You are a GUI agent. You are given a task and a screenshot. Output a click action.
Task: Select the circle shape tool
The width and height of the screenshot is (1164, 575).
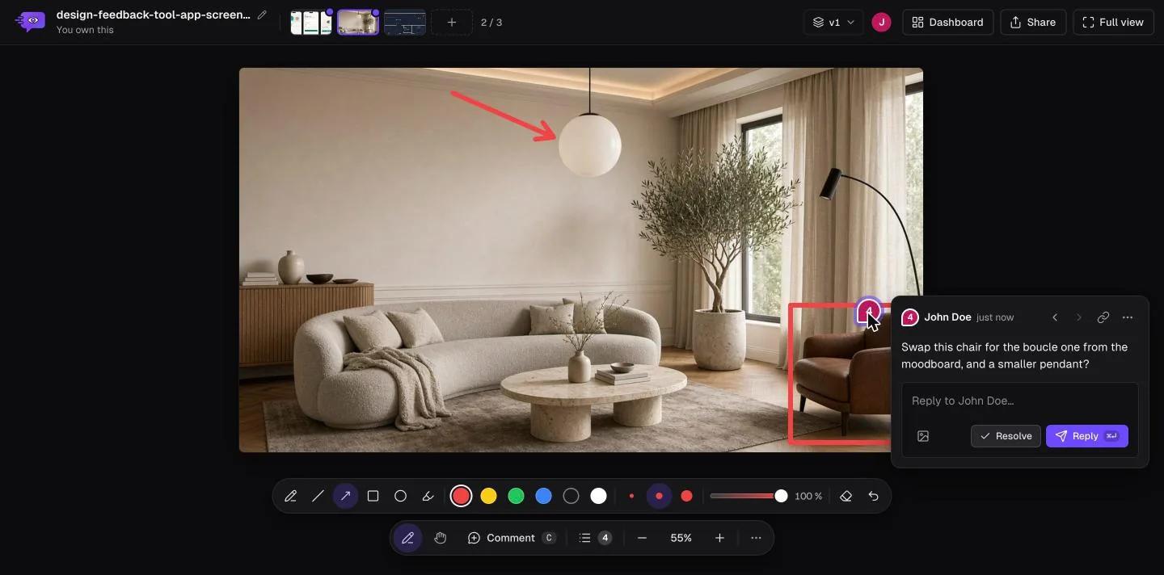(x=400, y=496)
